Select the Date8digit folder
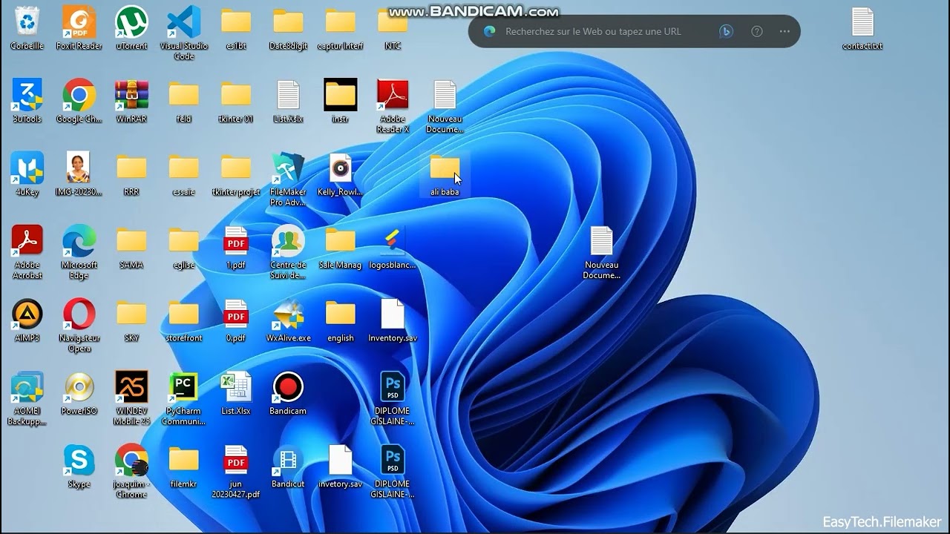This screenshot has width=950, height=534. coord(288,22)
